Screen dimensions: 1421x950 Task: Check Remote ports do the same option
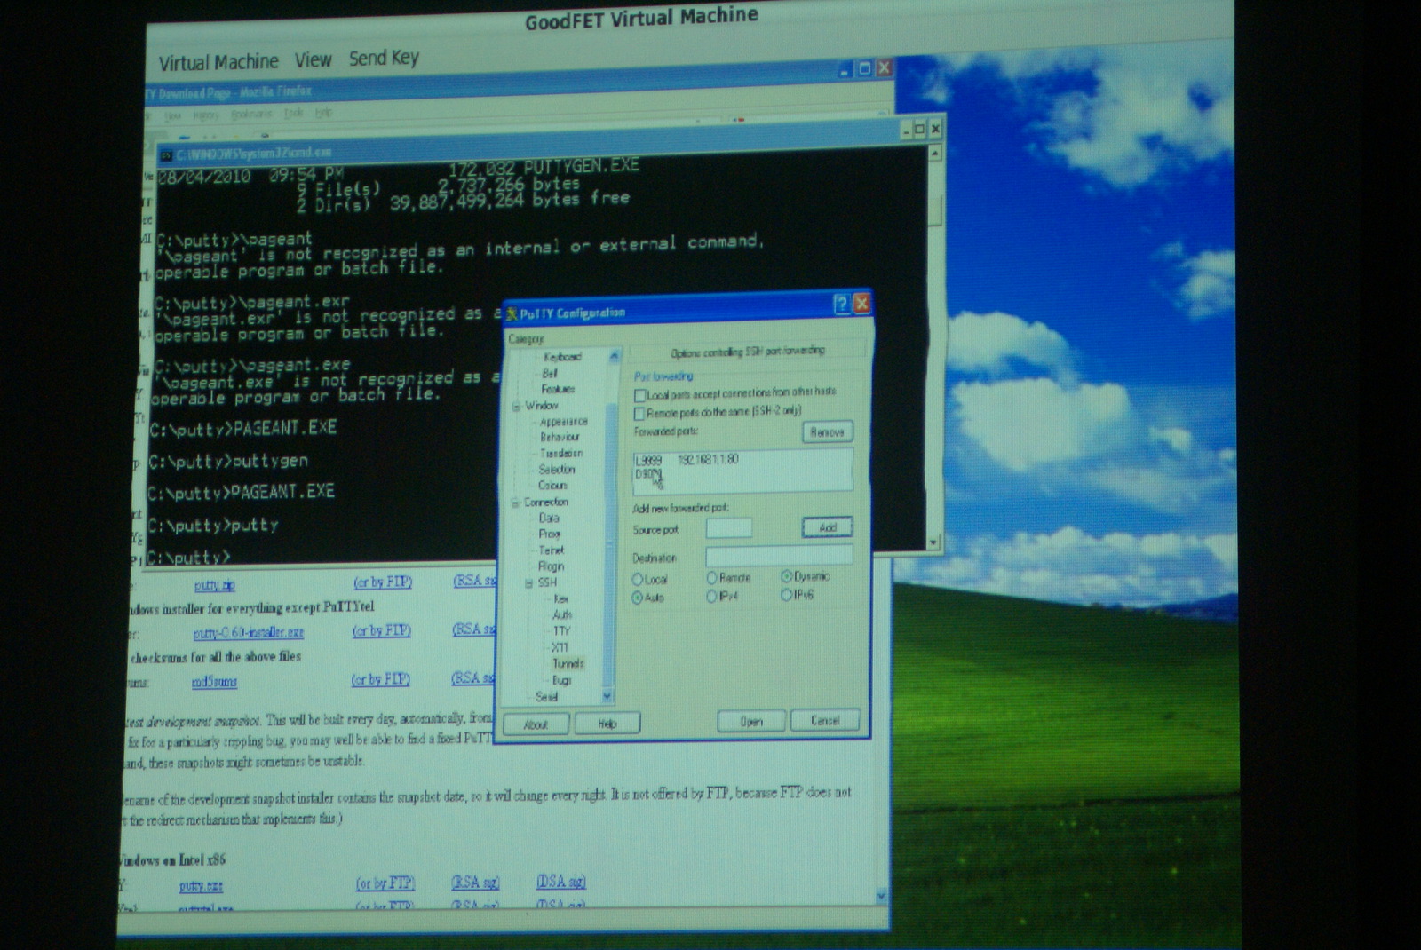(x=639, y=414)
